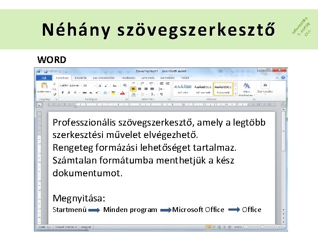318x238 pixels.
Task: Click the view ruler button above scrollbar
Action: [283, 104]
